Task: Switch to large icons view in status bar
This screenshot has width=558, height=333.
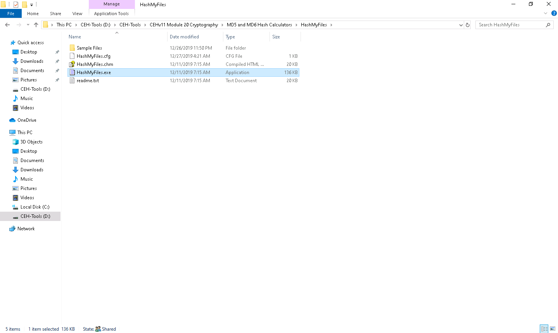Action: click(553, 329)
